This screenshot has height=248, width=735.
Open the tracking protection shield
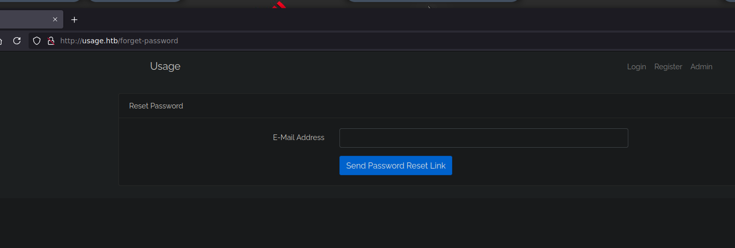click(x=37, y=41)
